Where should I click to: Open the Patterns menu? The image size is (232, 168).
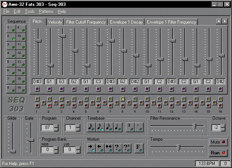point(46,11)
